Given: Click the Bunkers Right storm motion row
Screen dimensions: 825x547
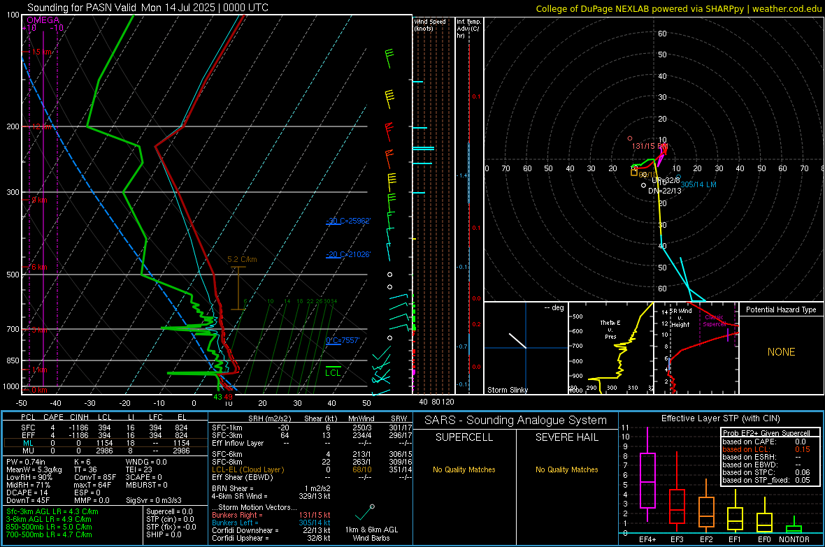Looking at the screenshot, I should 271,516.
